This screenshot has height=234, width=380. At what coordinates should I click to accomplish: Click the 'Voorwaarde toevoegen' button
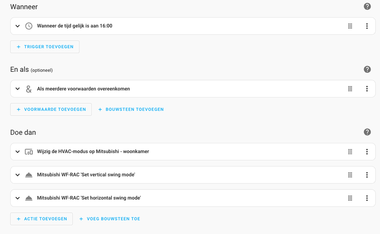click(x=51, y=109)
